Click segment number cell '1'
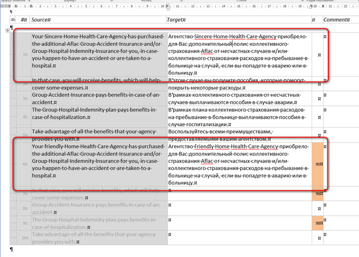359x257 pixels. click(x=23, y=55)
